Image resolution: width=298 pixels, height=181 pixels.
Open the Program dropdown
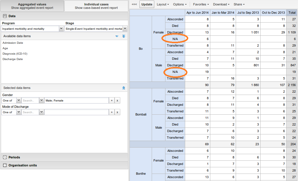click(61, 29)
